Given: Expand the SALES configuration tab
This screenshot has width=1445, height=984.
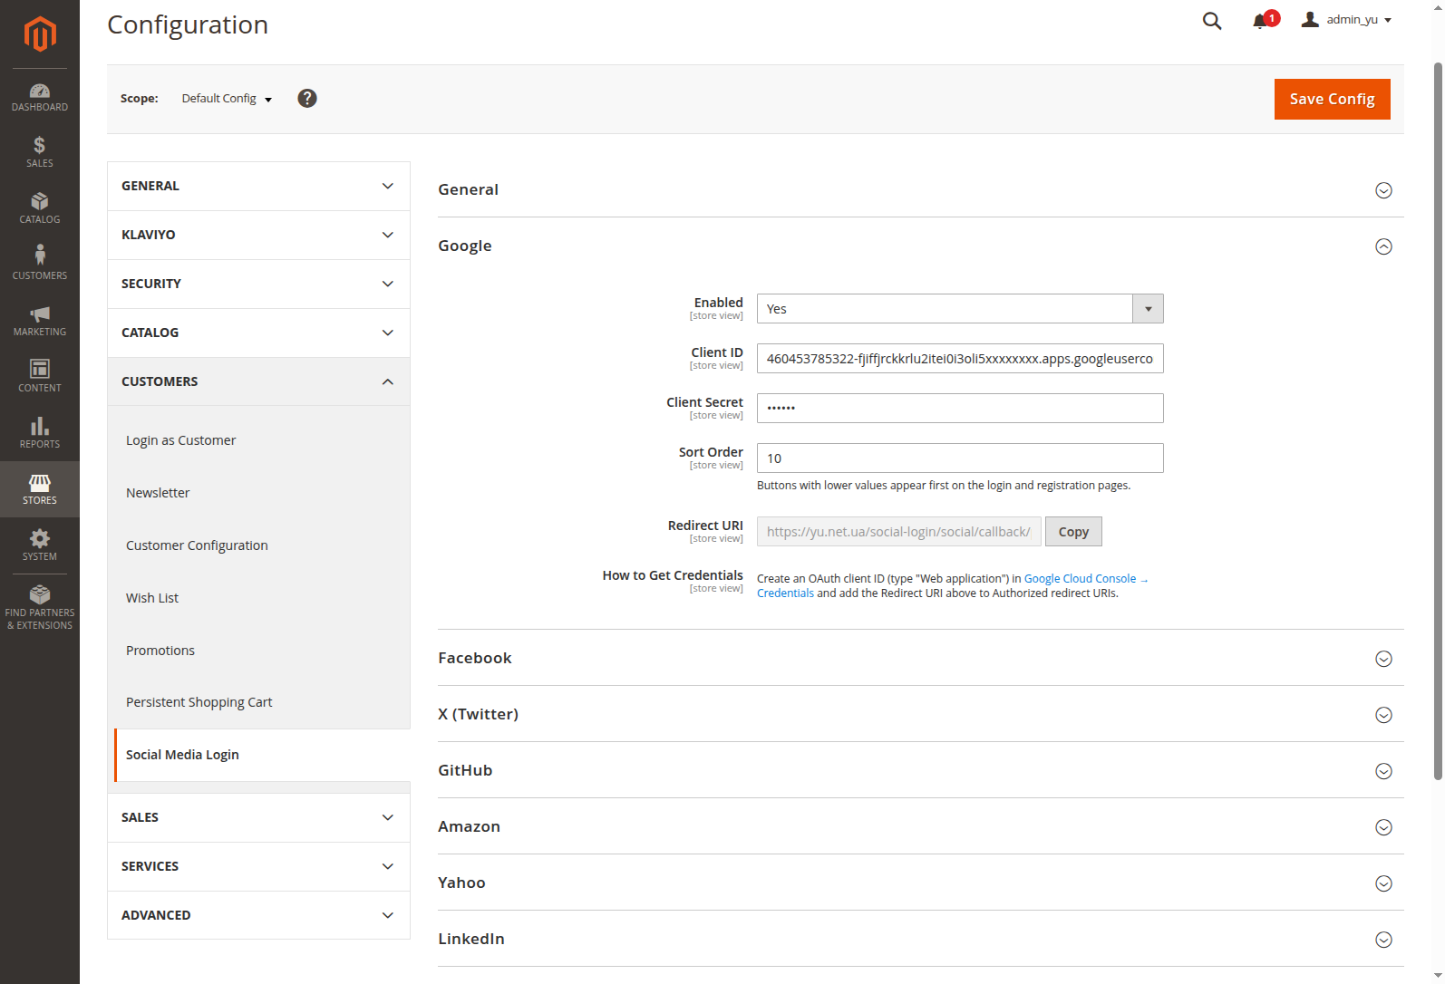Looking at the screenshot, I should pos(258,817).
